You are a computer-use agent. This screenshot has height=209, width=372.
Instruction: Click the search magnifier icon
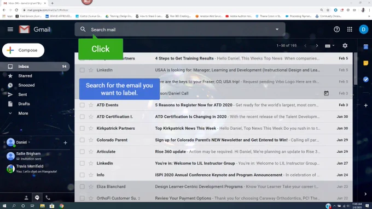point(83,29)
